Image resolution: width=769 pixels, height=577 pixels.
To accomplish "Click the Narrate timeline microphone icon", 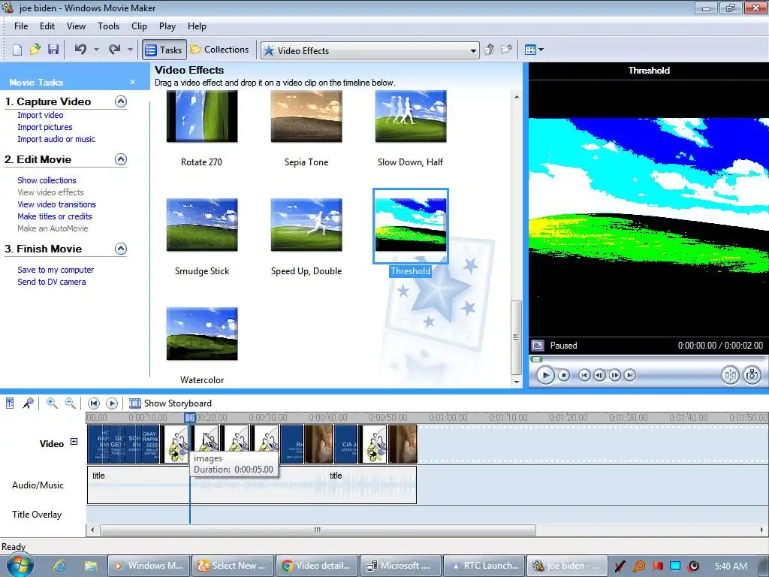I will tap(28, 403).
